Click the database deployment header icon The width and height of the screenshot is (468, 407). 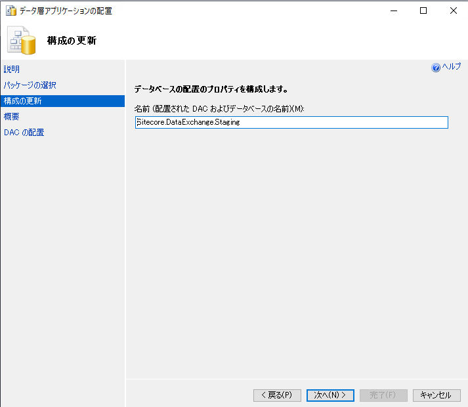pyautogui.click(x=22, y=40)
